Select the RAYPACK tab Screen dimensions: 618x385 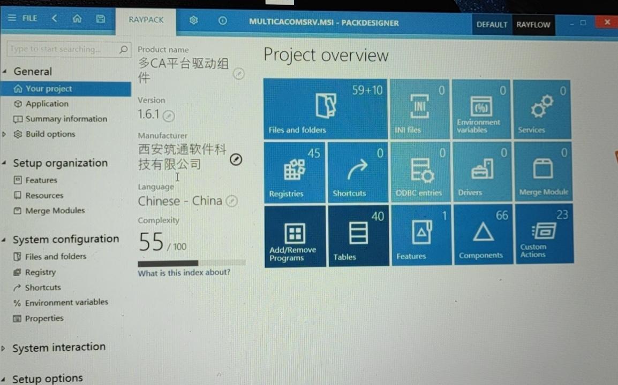(146, 20)
